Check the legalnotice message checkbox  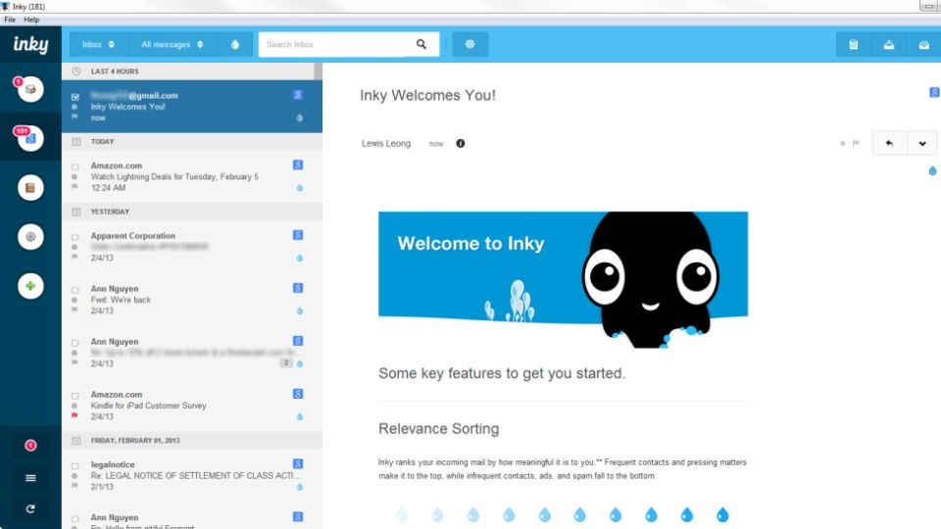(75, 466)
